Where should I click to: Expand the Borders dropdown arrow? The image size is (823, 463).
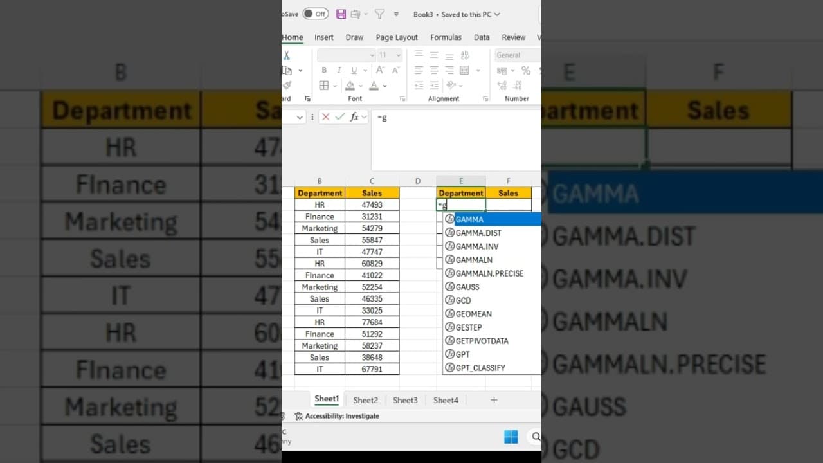[336, 86]
